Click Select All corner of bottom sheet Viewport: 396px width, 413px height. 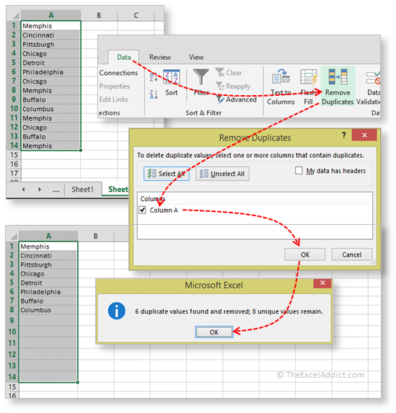coord(13,236)
